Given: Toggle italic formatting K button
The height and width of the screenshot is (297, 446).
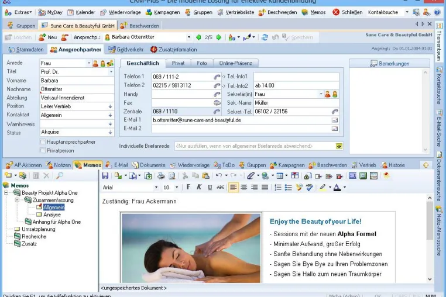Looking at the screenshot, I should click(x=199, y=187).
